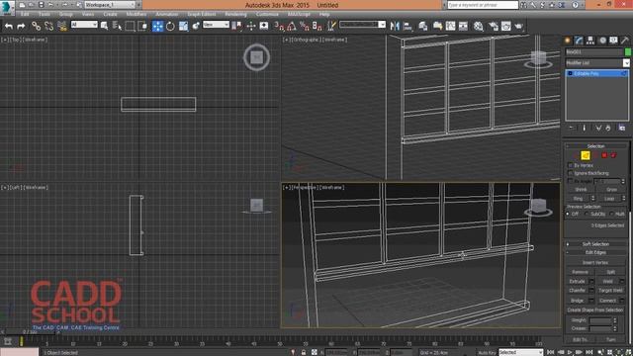Open the Modifier List dropdown
This screenshot has height=356, width=633.
coord(597,63)
